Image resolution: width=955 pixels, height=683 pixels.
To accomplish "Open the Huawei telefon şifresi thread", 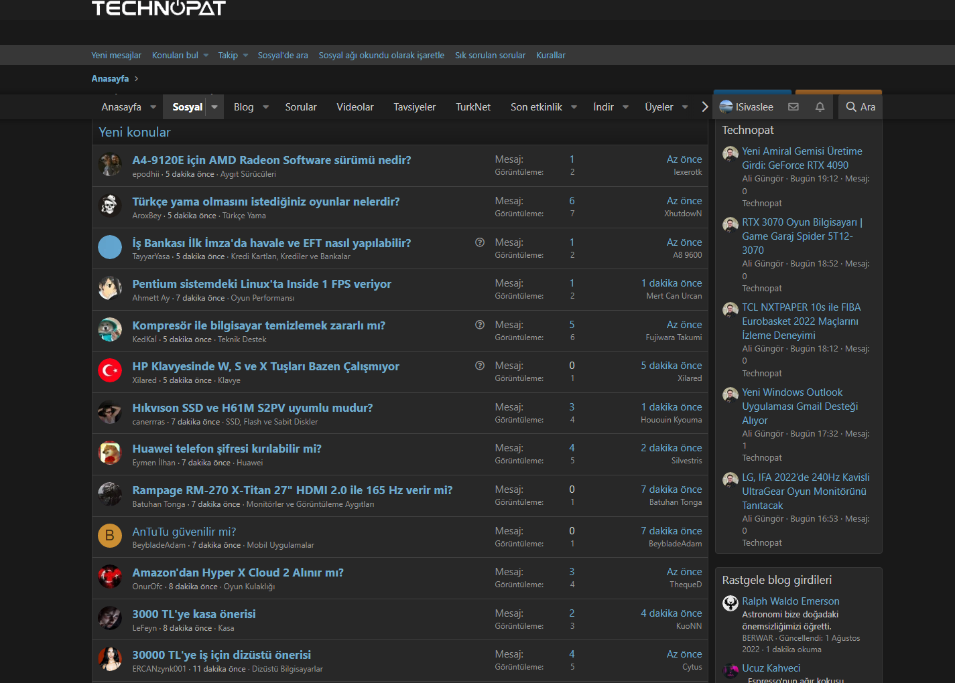I will coord(227,449).
